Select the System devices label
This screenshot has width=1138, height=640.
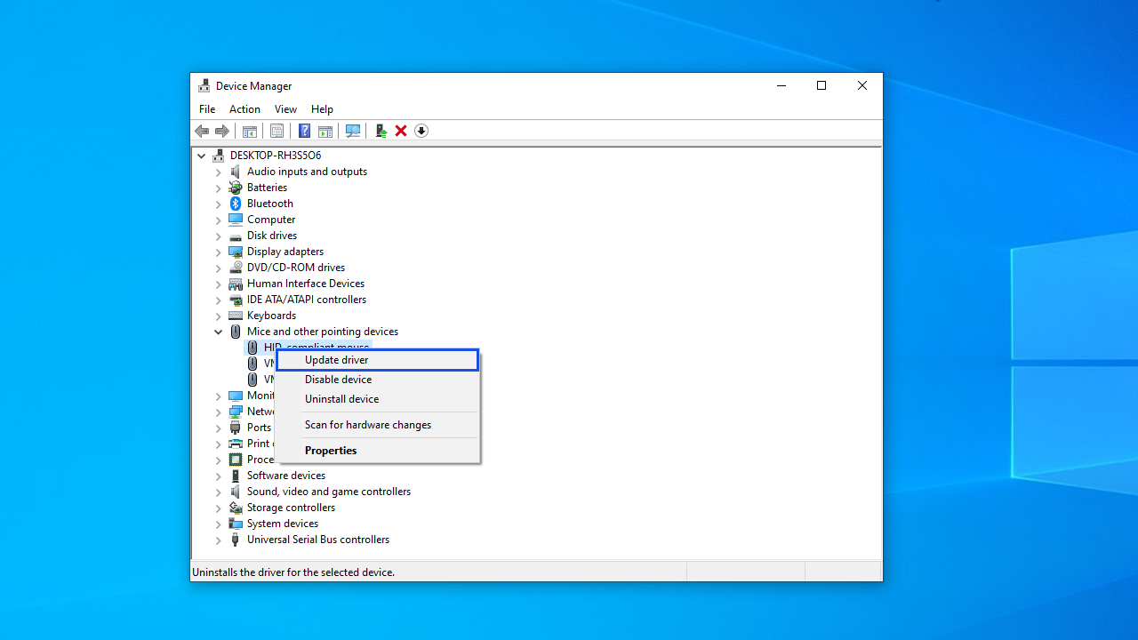[x=283, y=524]
